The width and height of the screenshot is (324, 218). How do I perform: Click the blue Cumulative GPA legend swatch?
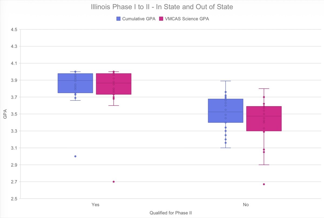118,19
